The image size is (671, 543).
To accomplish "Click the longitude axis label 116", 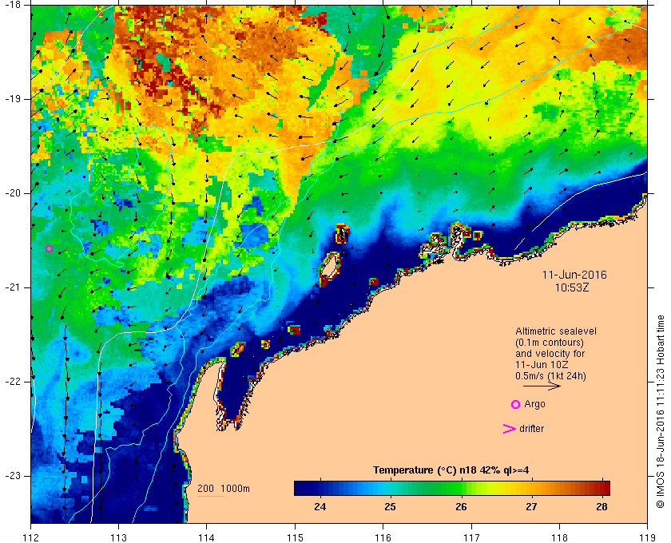I will pos(383,538).
